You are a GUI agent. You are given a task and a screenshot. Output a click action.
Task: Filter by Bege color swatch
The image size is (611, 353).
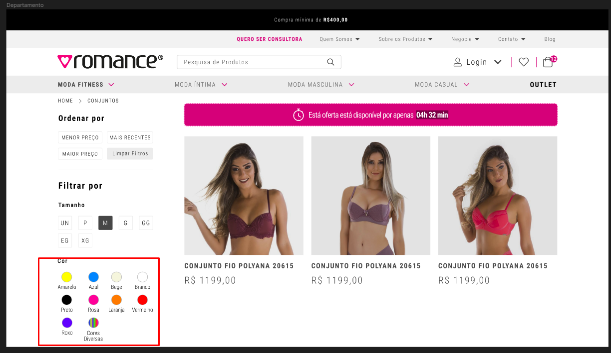pyautogui.click(x=116, y=277)
